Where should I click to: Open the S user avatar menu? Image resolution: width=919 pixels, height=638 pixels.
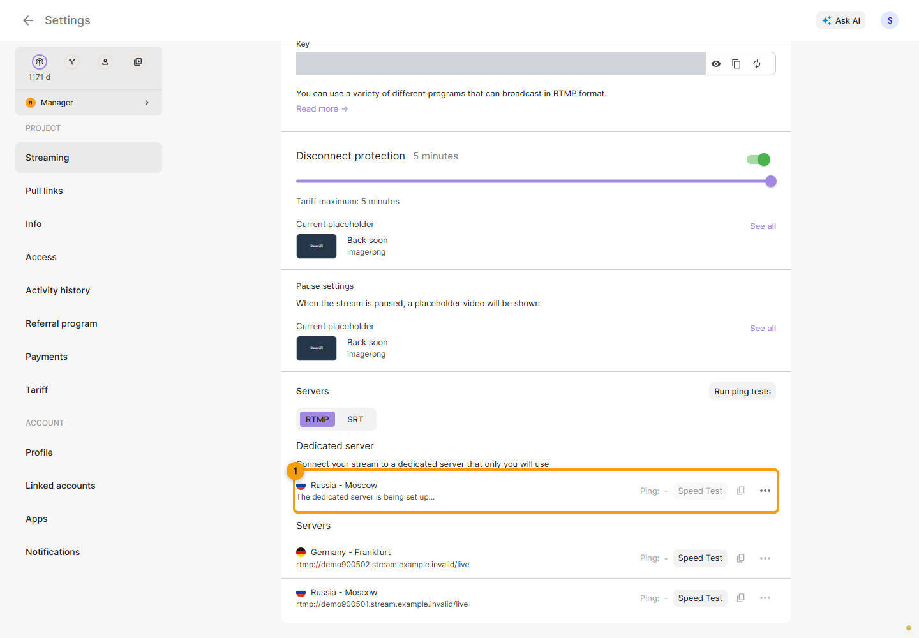coord(890,20)
